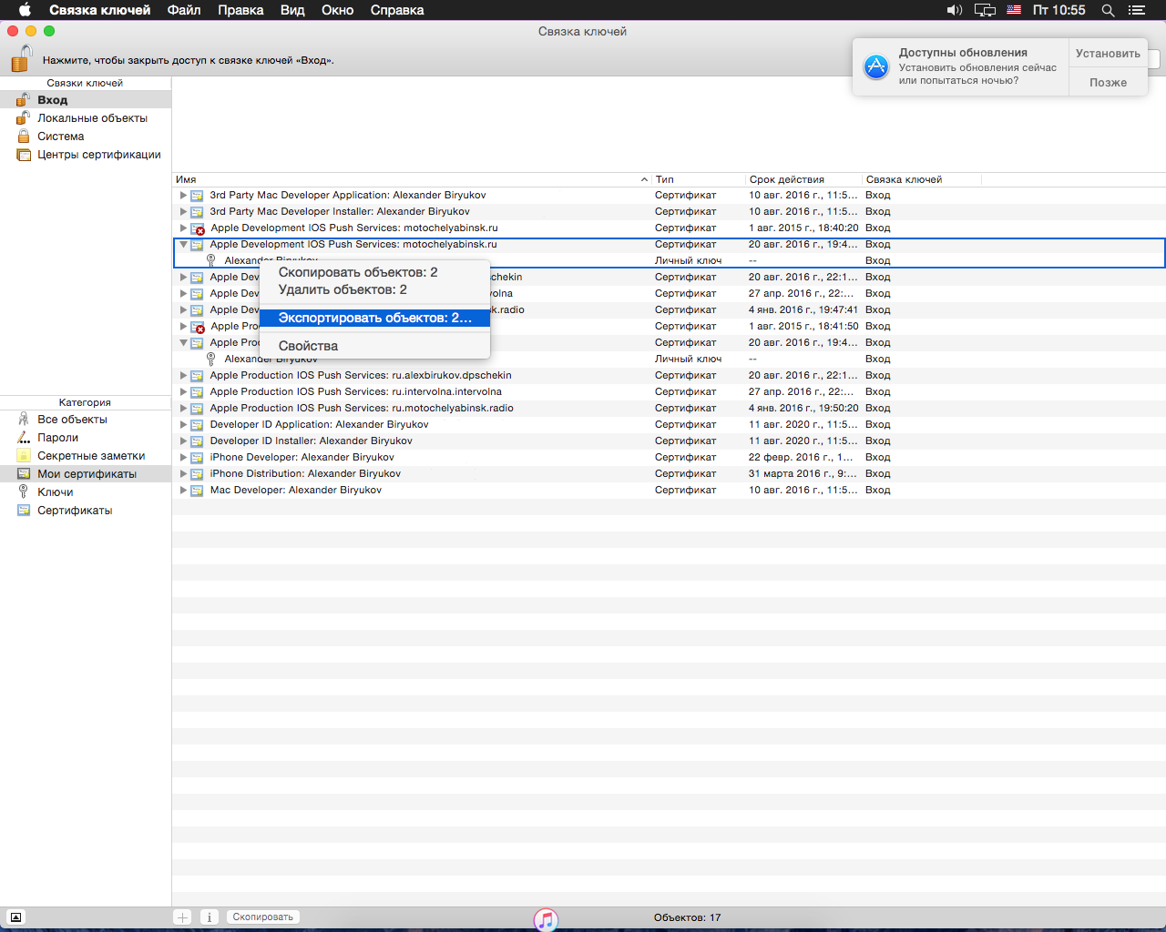The image size is (1166, 932).
Task: Select the Пароли category
Action: point(57,438)
